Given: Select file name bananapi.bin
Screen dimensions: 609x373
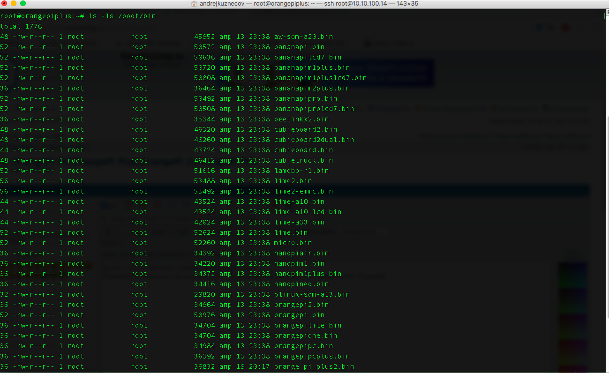Looking at the screenshot, I should pos(300,47).
